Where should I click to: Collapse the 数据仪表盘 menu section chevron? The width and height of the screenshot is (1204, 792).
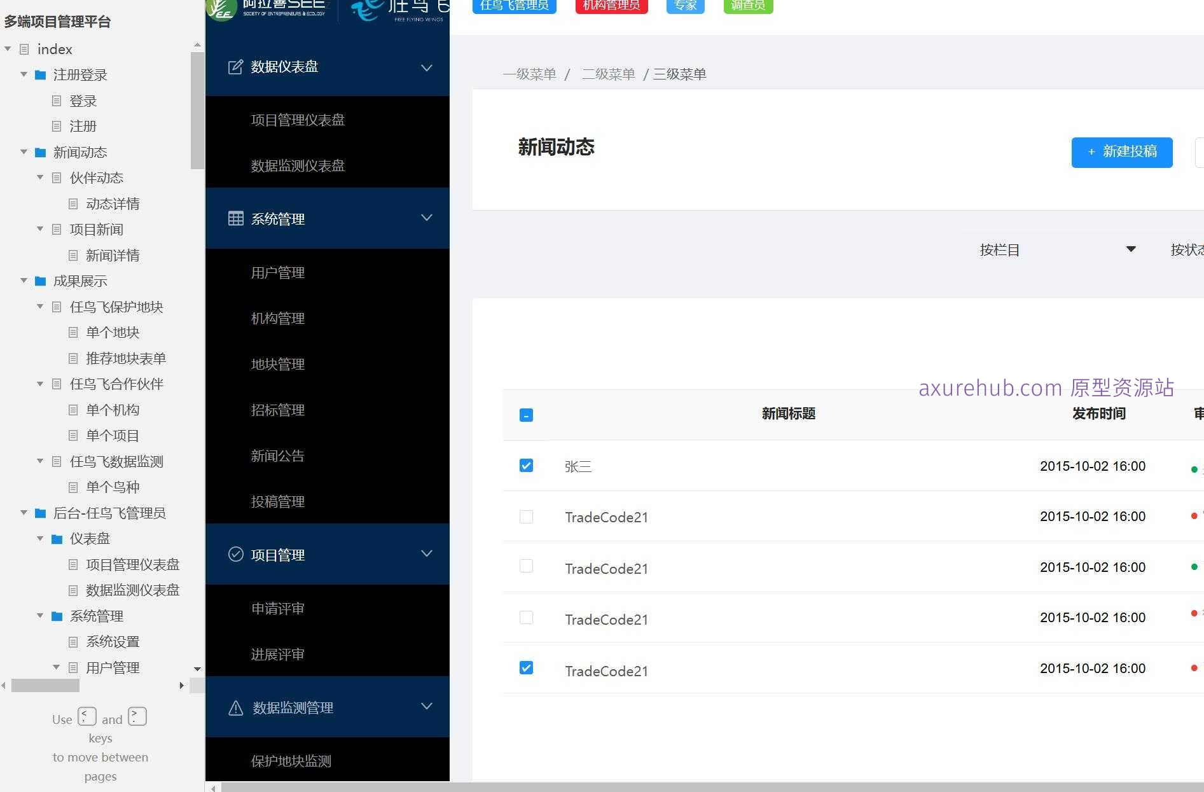coord(426,67)
